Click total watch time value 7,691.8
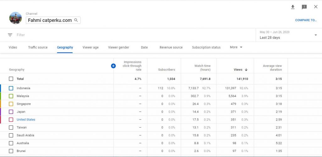This screenshot has height=157, width=322. [205, 79]
